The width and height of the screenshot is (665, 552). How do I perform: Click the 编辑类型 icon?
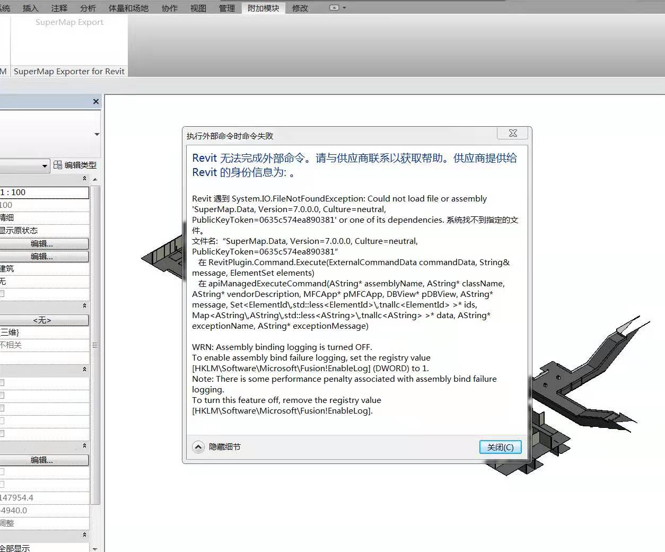click(x=58, y=165)
